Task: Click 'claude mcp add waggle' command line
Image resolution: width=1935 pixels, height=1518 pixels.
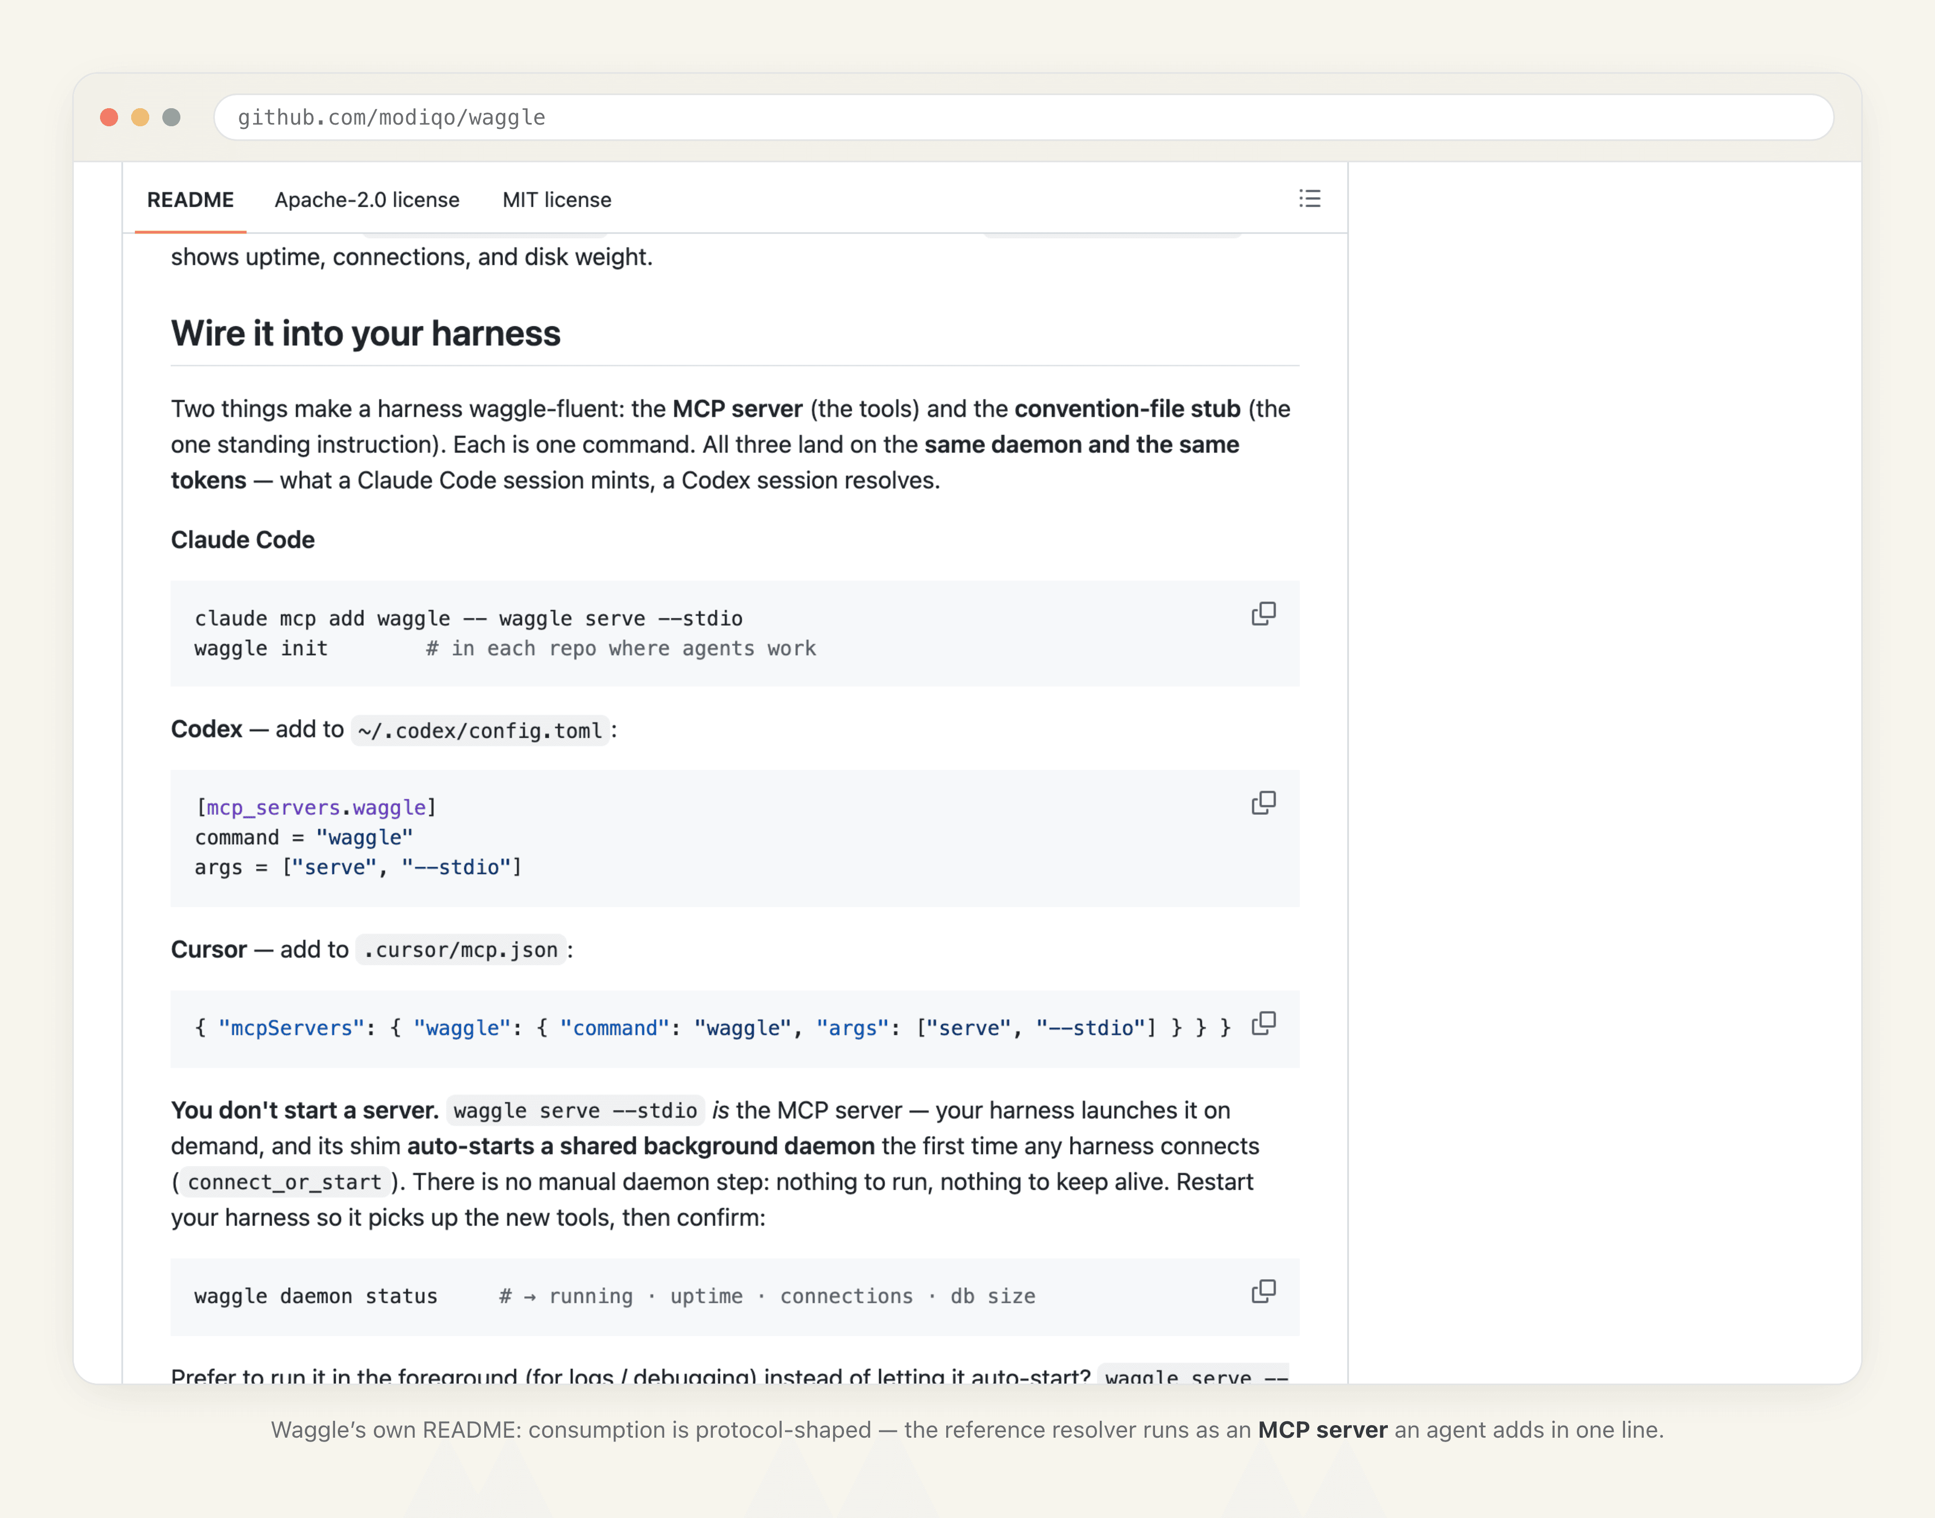Action: pos(468,619)
